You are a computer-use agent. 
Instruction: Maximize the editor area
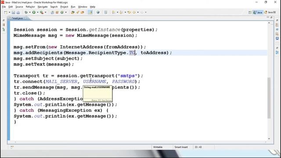coord(271,17)
